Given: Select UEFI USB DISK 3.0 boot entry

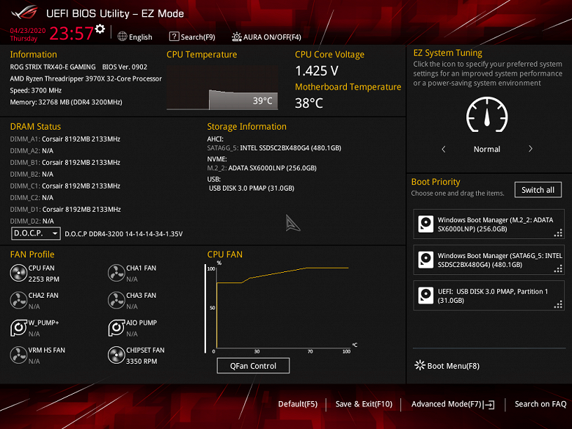Looking at the screenshot, I should pos(488,296).
